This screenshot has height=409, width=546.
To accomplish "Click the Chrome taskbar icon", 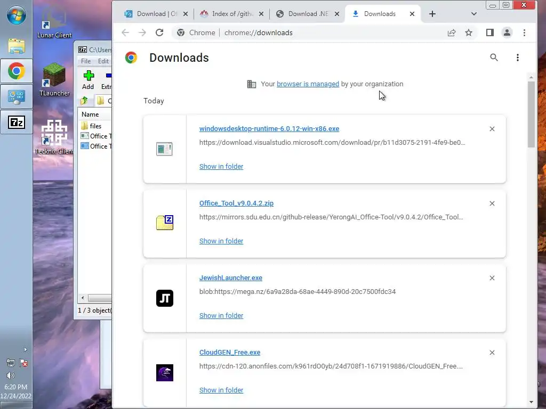I will 17,71.
